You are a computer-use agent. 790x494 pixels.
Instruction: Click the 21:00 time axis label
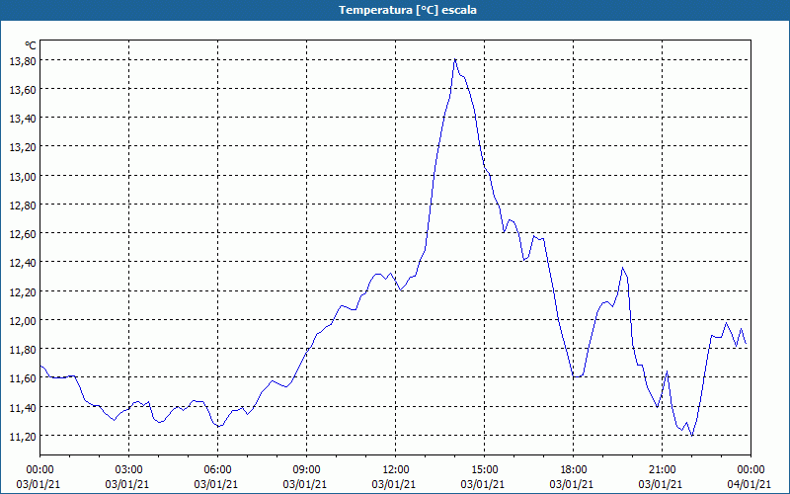(x=662, y=470)
